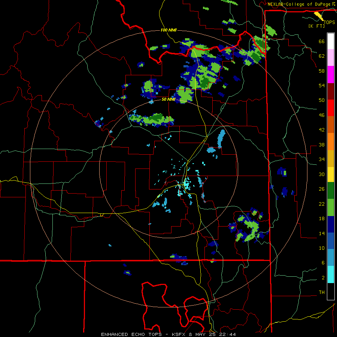
Task: Click the 54 legend value
Action: coord(322,85)
